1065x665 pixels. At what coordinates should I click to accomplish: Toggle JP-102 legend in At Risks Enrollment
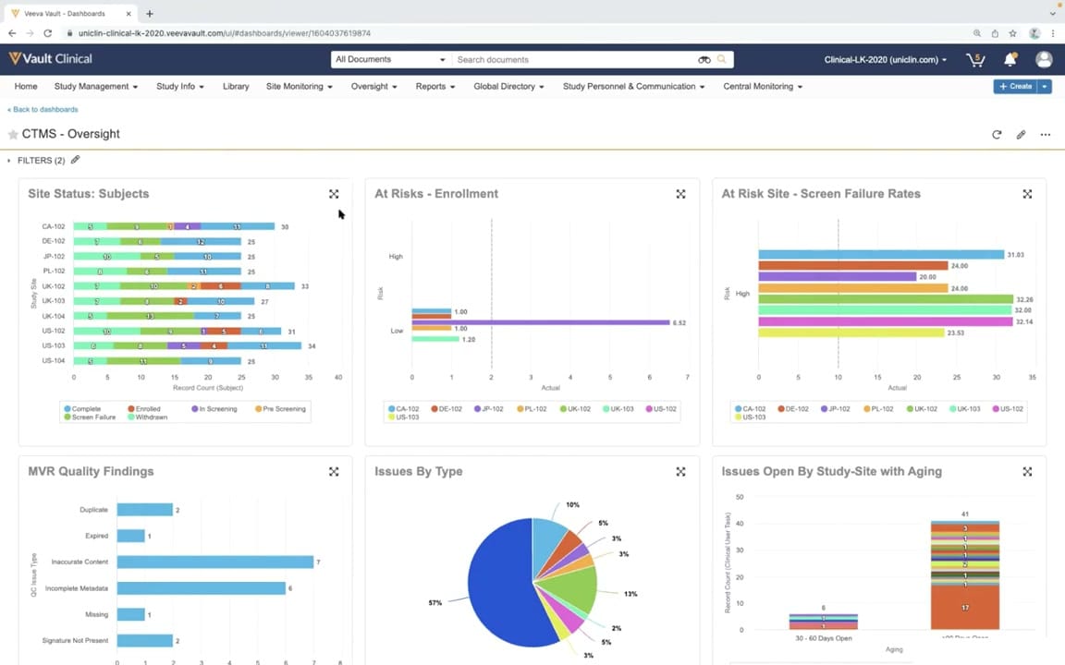coord(489,409)
